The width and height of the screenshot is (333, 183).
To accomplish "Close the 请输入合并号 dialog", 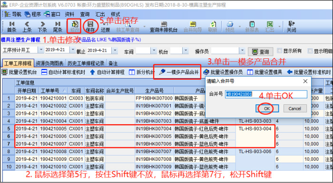I will (x=305, y=81).
